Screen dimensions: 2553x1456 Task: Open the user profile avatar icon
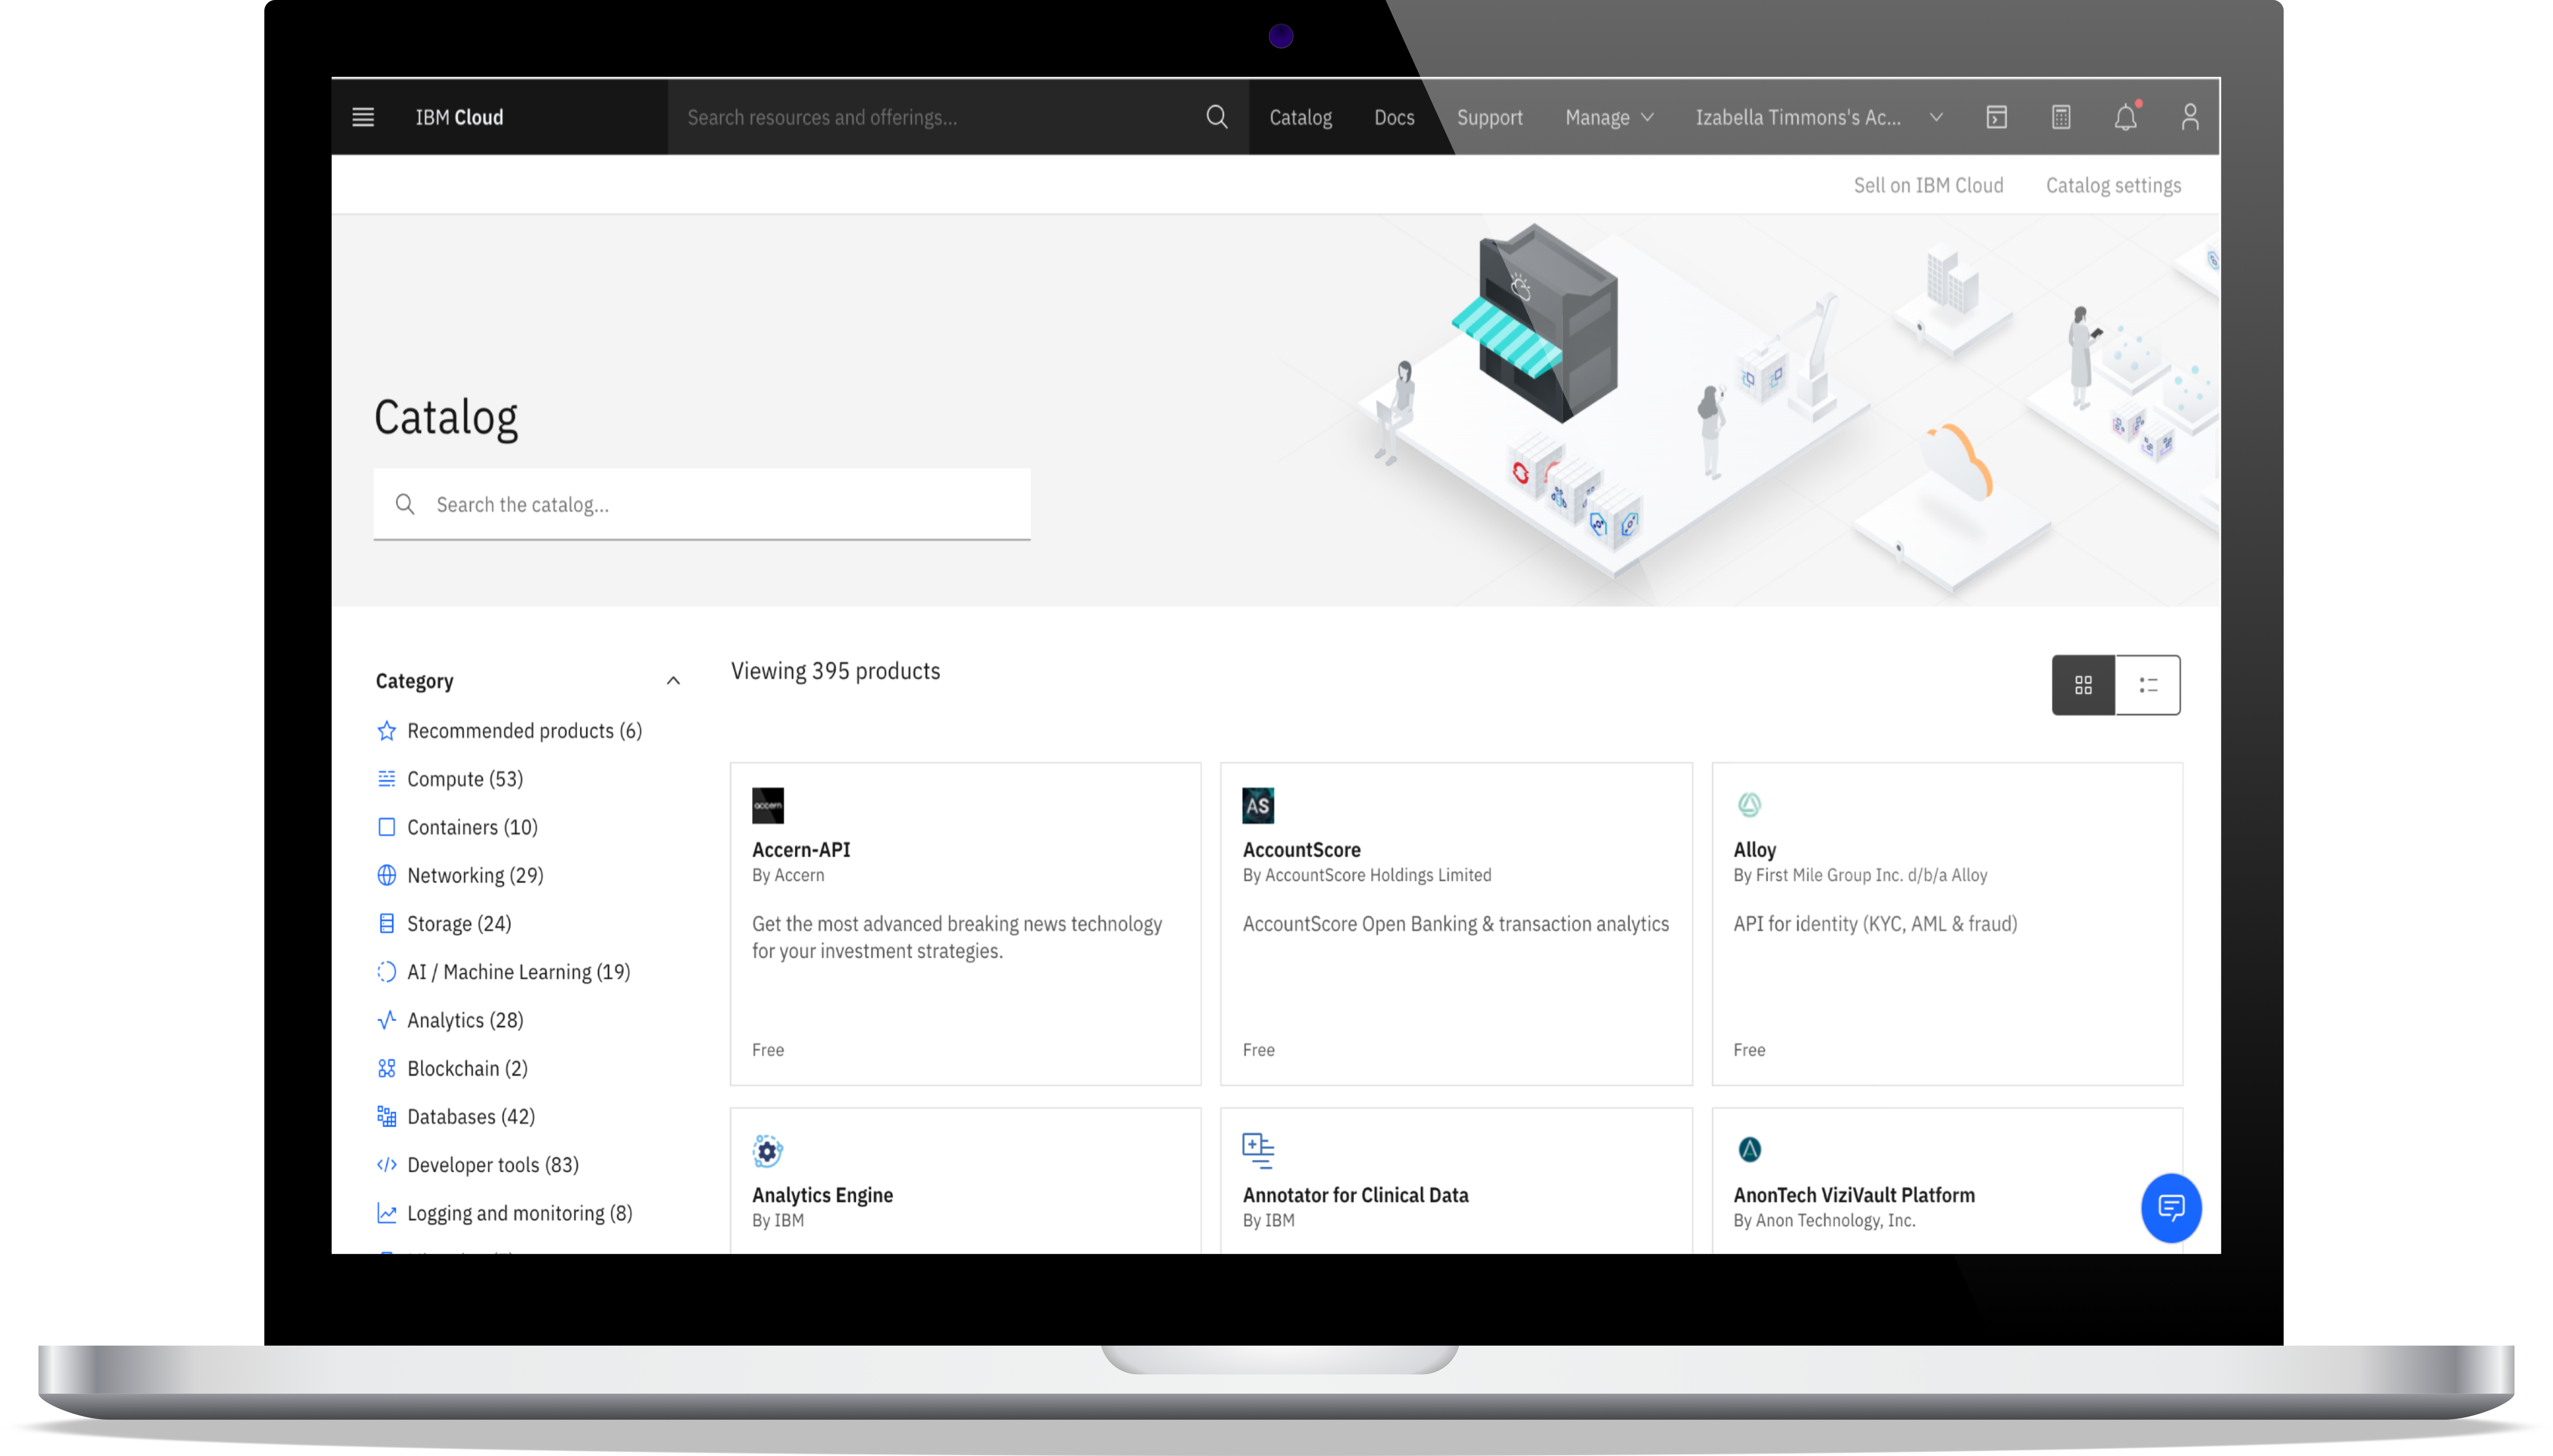click(2190, 117)
